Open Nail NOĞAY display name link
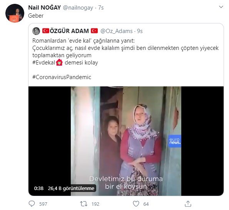The width and height of the screenshot is (229, 210). coord(44,8)
